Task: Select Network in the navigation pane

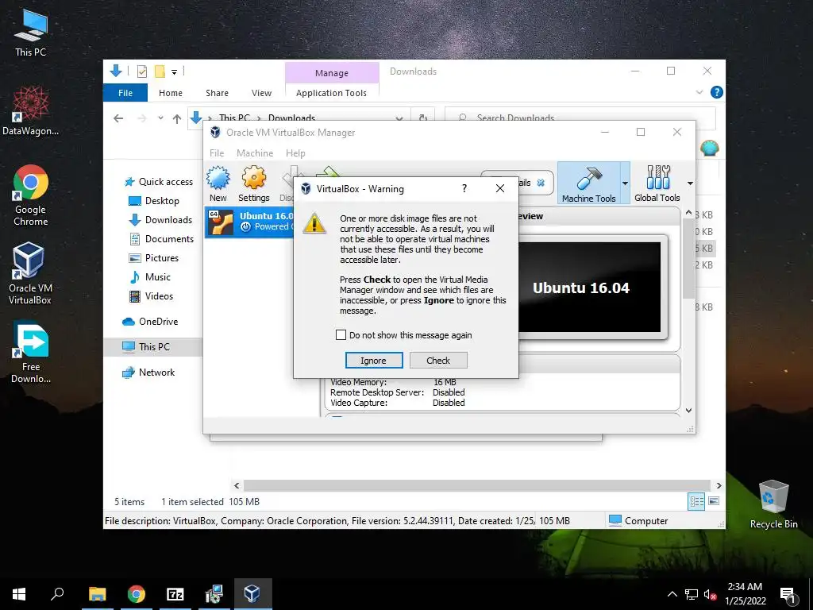Action: (x=148, y=372)
